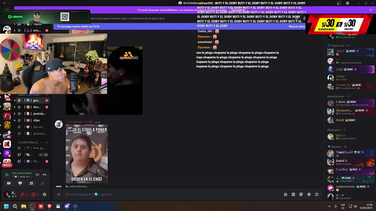Disconnect from voice with the hang-up icon
This screenshot has height=211, width=376.
[x=44, y=175]
